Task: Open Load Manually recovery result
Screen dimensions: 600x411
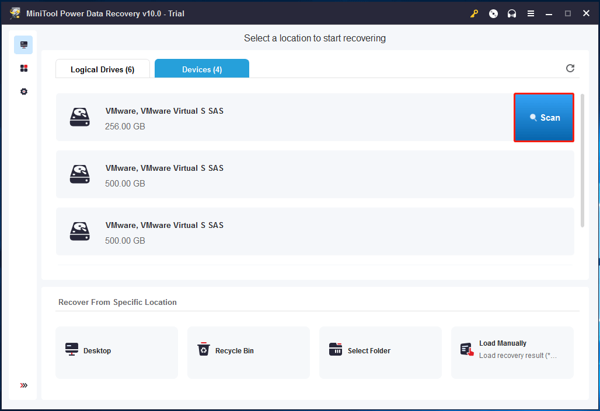Action: click(512, 353)
